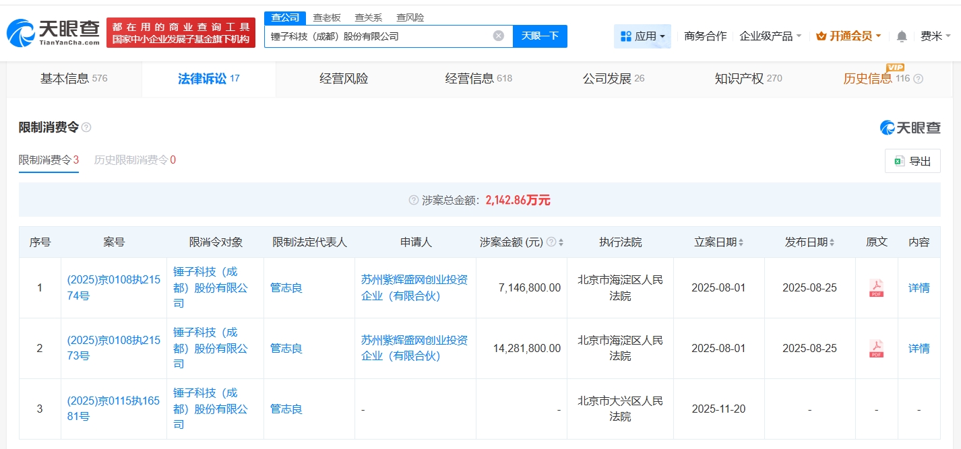
Task: Click the notification bell icon
Action: [902, 36]
